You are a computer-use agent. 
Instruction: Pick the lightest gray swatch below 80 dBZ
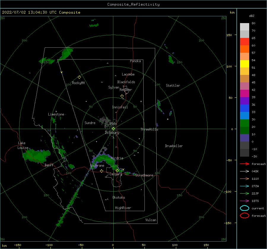tap(244, 27)
